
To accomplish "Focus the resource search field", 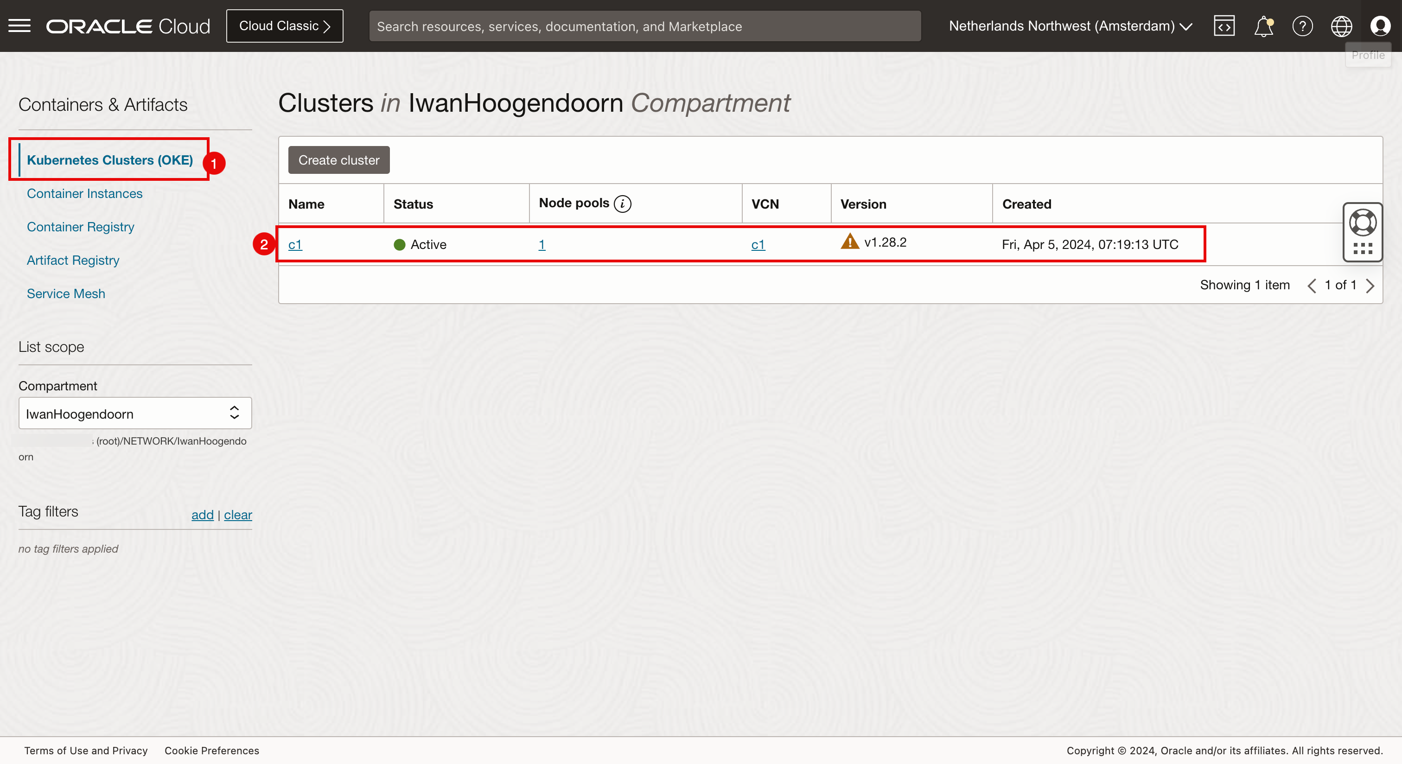I will tap(644, 26).
